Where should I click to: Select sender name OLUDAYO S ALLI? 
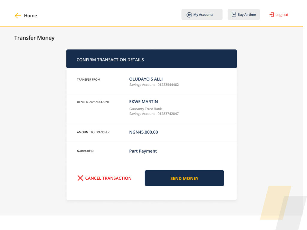(x=146, y=79)
